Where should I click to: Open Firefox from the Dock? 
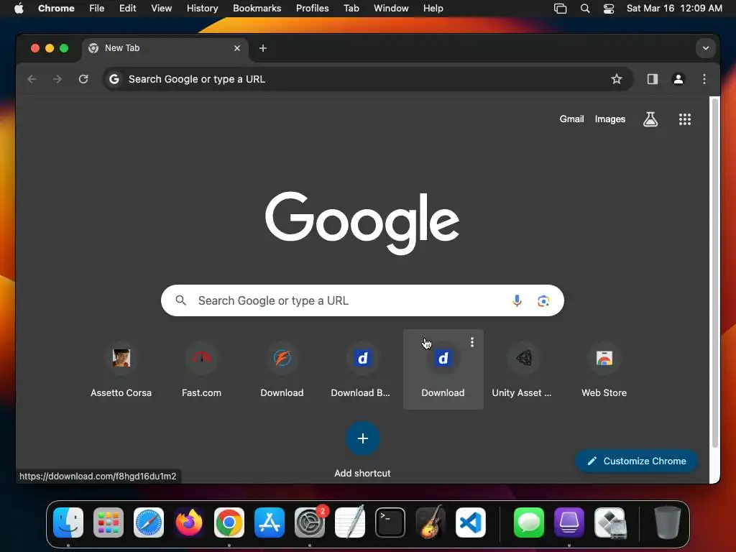189,523
